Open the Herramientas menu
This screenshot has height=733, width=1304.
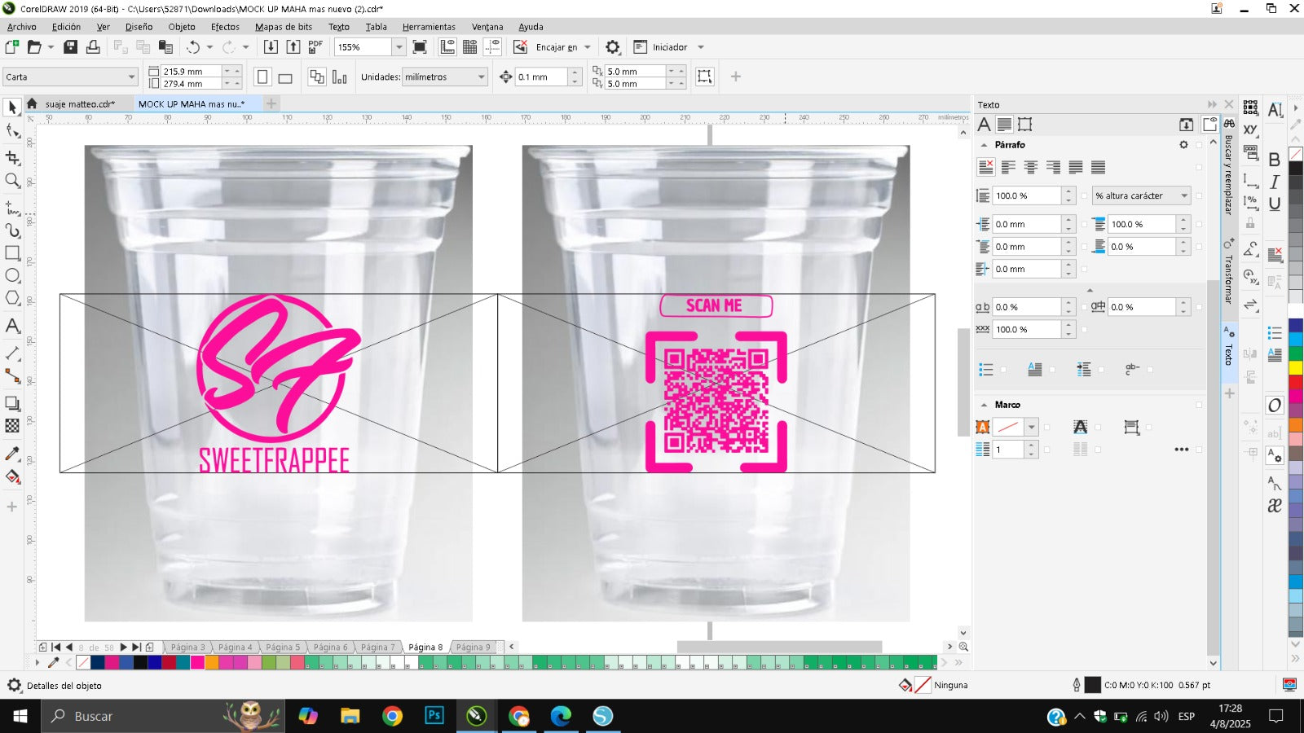(429, 27)
